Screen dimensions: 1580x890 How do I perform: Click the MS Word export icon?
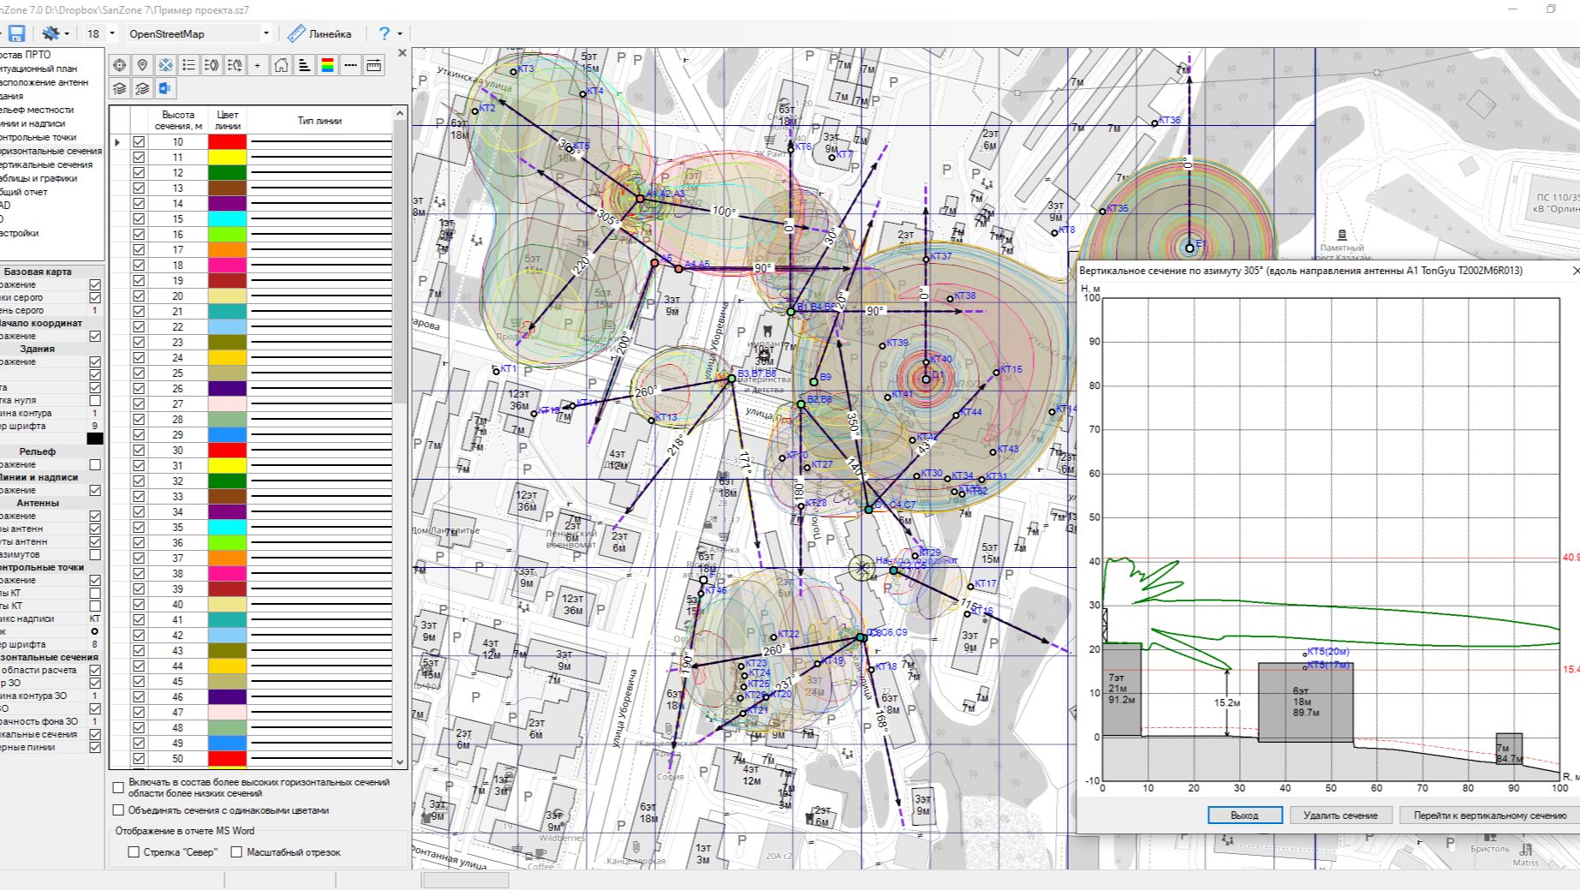[x=165, y=88]
